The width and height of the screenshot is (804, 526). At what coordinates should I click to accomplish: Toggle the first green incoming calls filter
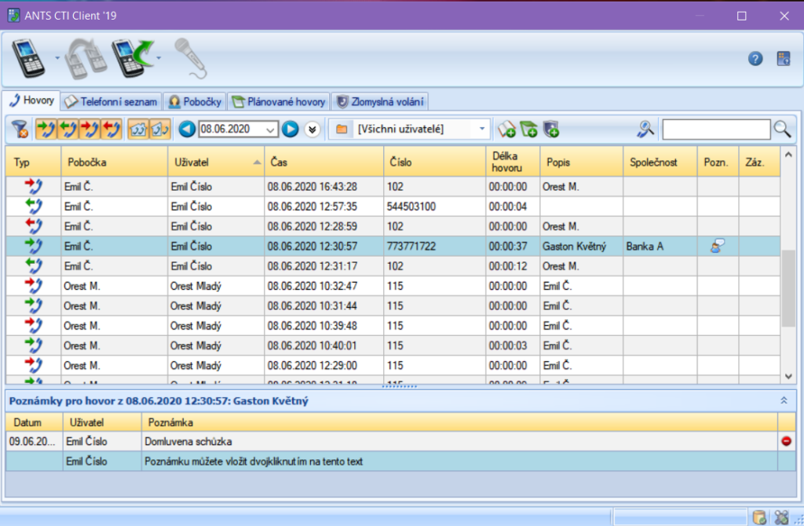[x=46, y=129]
